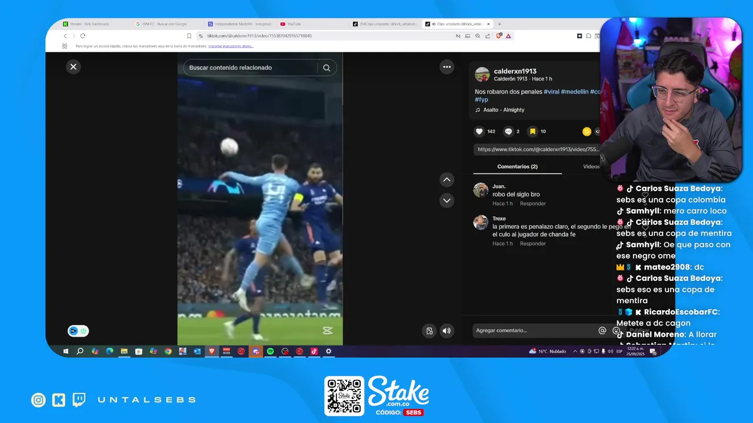
Task: Open Settings gear from taskbar
Action: pos(329,351)
